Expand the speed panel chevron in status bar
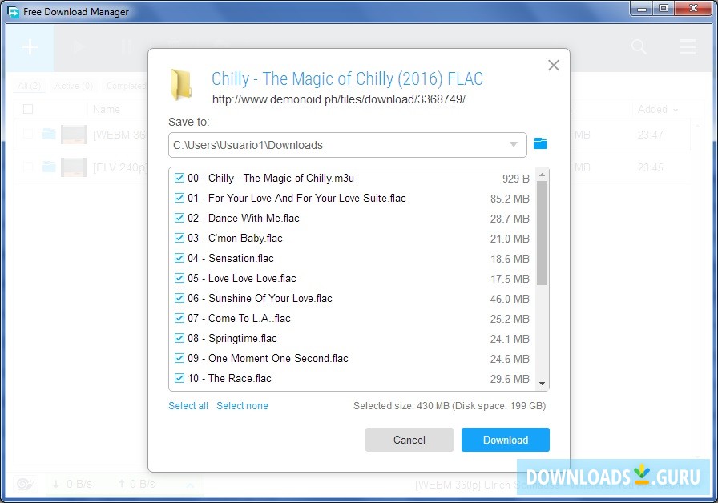 [x=191, y=485]
